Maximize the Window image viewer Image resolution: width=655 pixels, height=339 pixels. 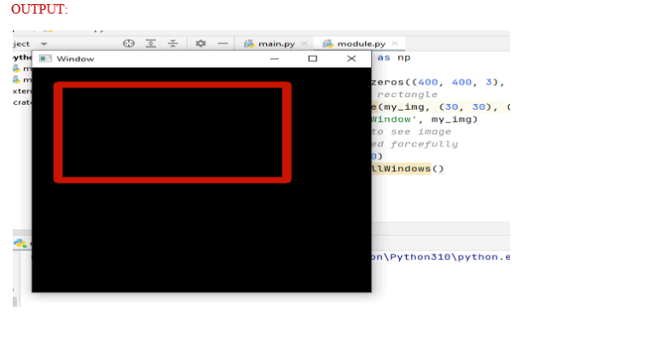tap(312, 59)
